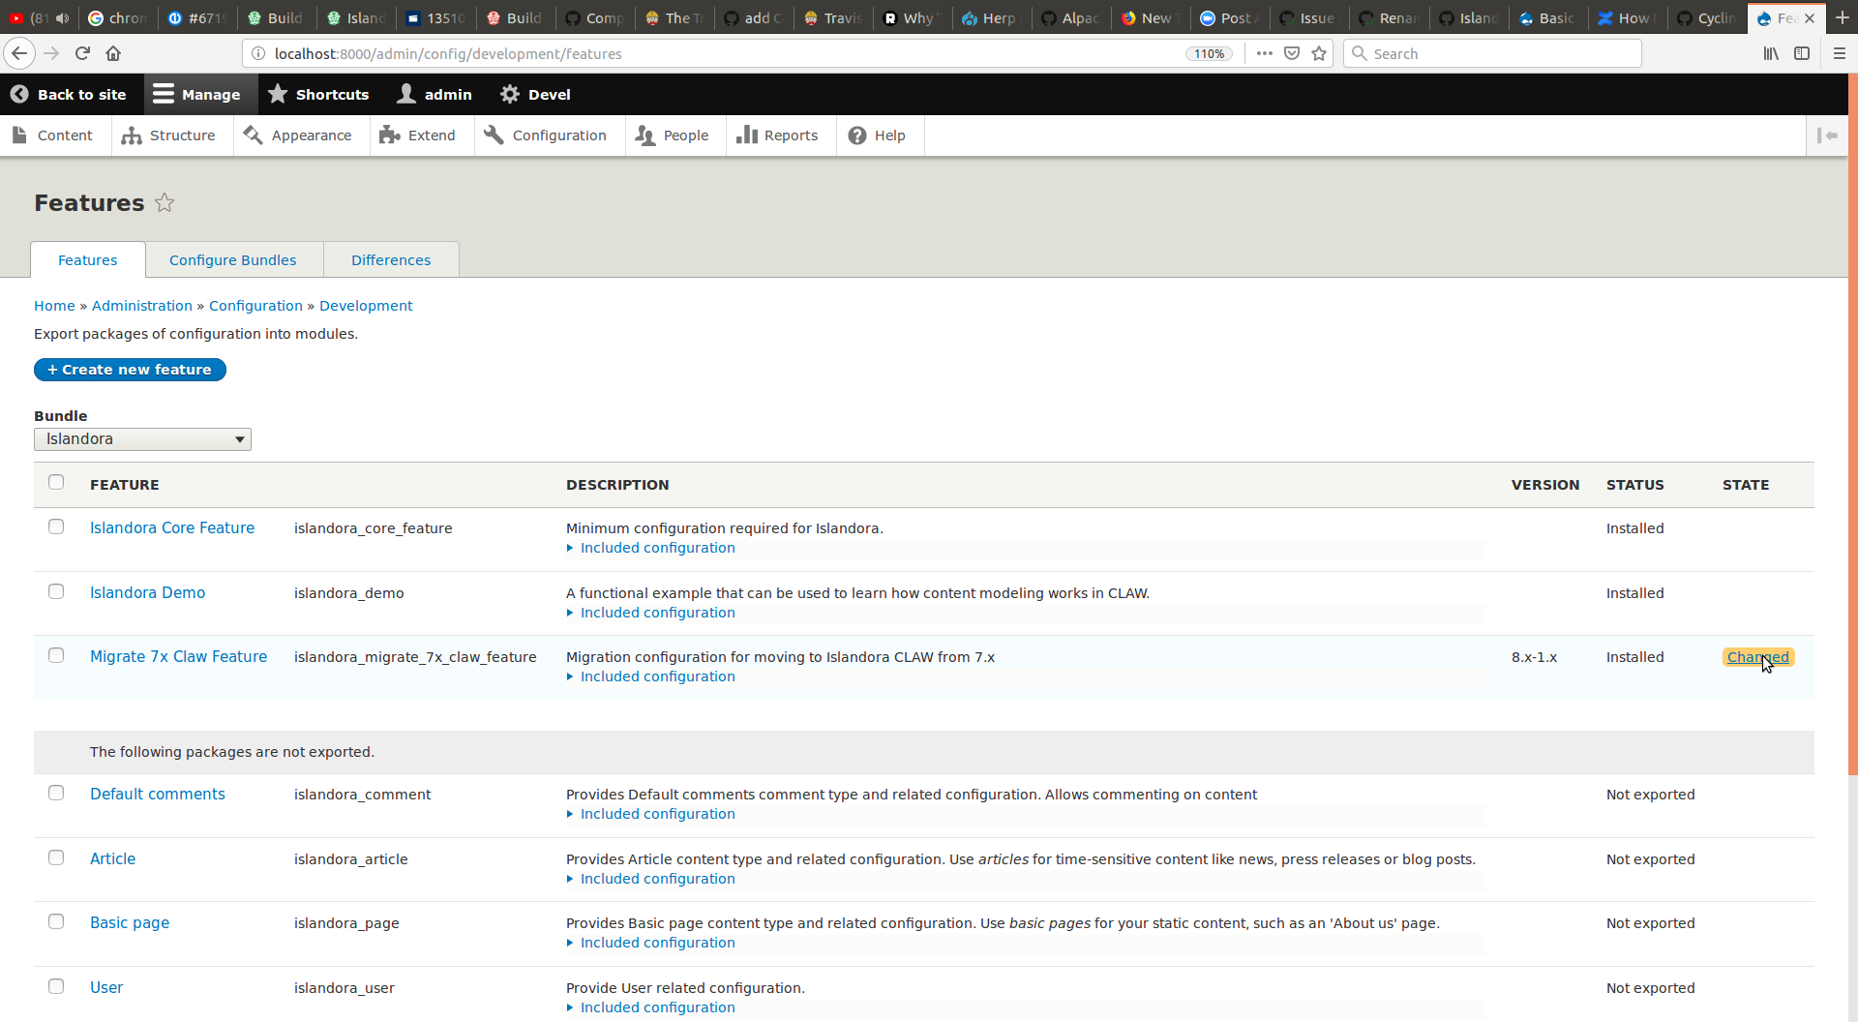1858x1022 pixels.
Task: Reset the 110% zoom level indicator
Action: tap(1209, 54)
